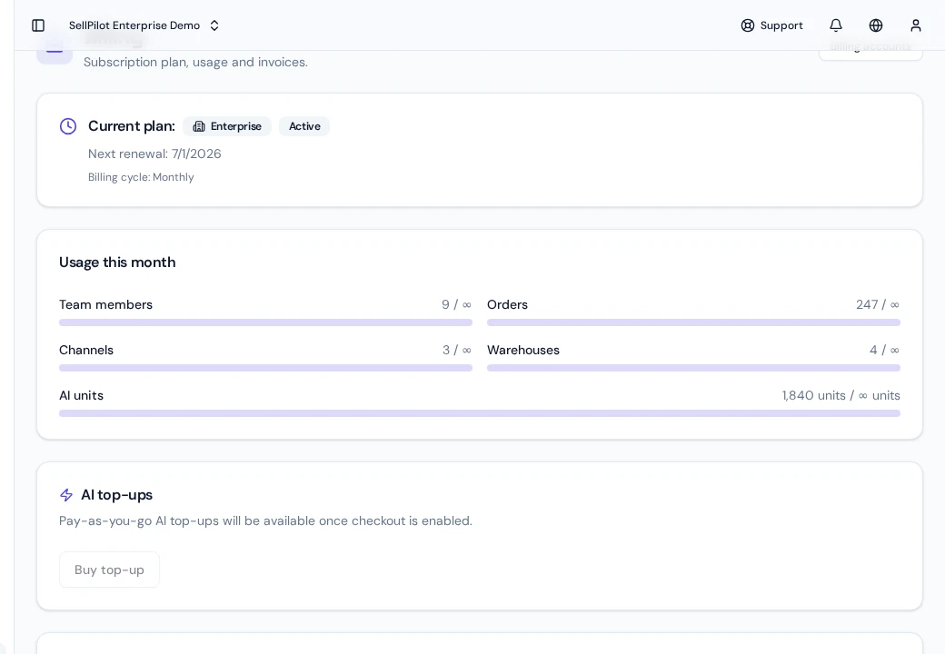The height and width of the screenshot is (654, 945).
Task: Open the SellPilot Enterprise Demo workspace switcher
Action: [144, 25]
